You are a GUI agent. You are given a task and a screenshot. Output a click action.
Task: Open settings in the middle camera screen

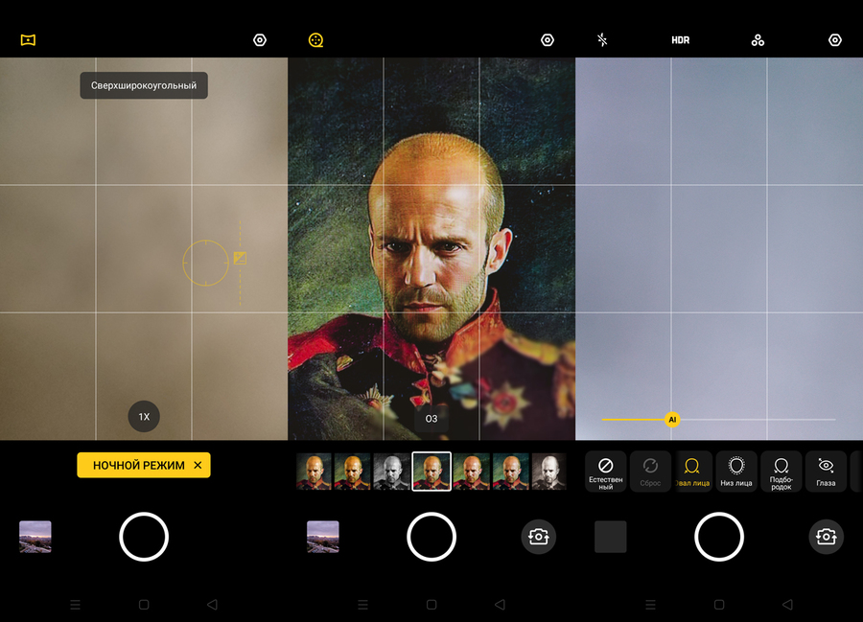548,40
